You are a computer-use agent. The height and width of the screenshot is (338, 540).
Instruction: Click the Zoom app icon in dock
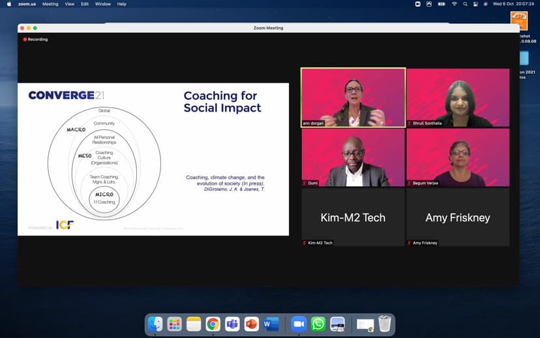tap(299, 324)
